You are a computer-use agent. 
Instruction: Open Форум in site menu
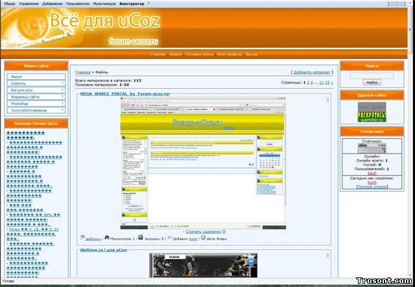[x=36, y=76]
